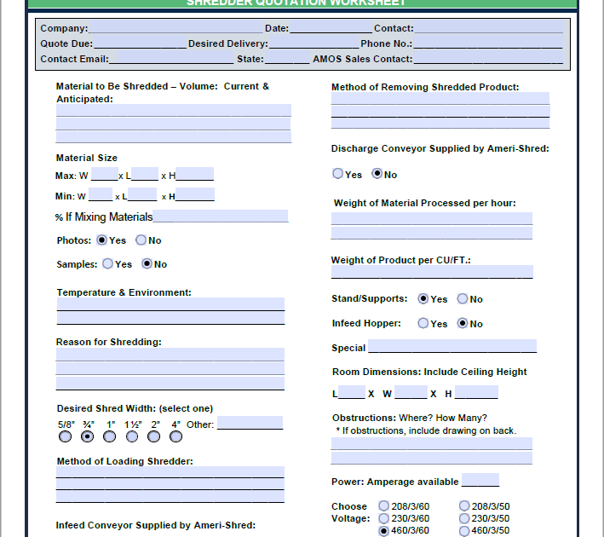Click the % If Mixing Materials field
The width and height of the screenshot is (604, 537).
(x=221, y=216)
